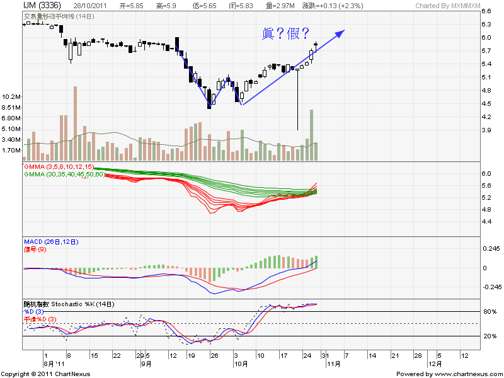Click the blue %D (3) legend label
The width and height of the screenshot is (504, 378).
(35, 311)
